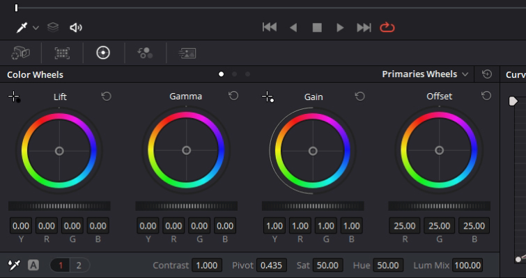Pick black point with Lift crosshair

pos(14,97)
